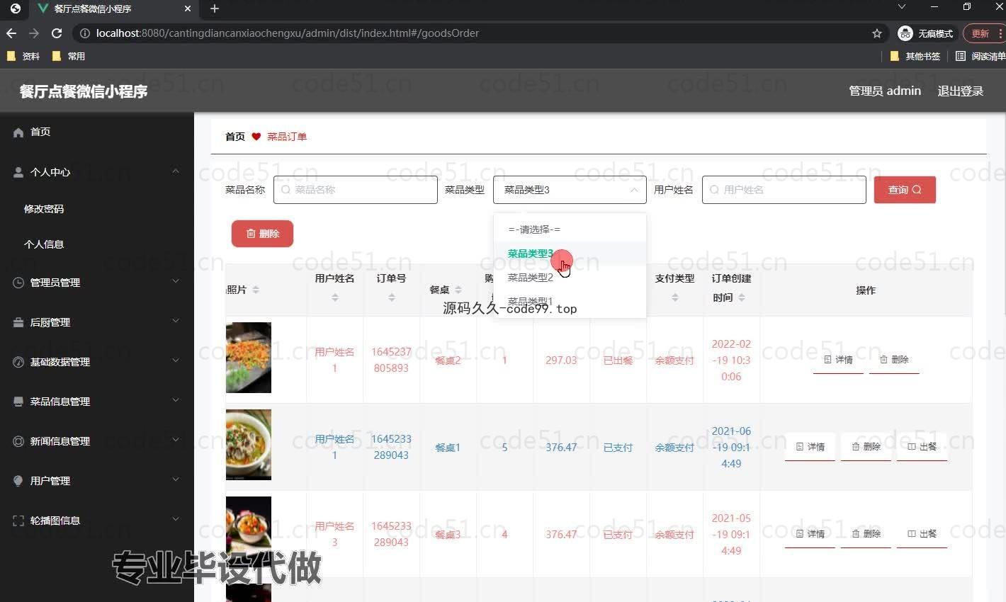This screenshot has width=1006, height=602.
Task: Click the person icon next to 个人中心
Action: (x=18, y=172)
